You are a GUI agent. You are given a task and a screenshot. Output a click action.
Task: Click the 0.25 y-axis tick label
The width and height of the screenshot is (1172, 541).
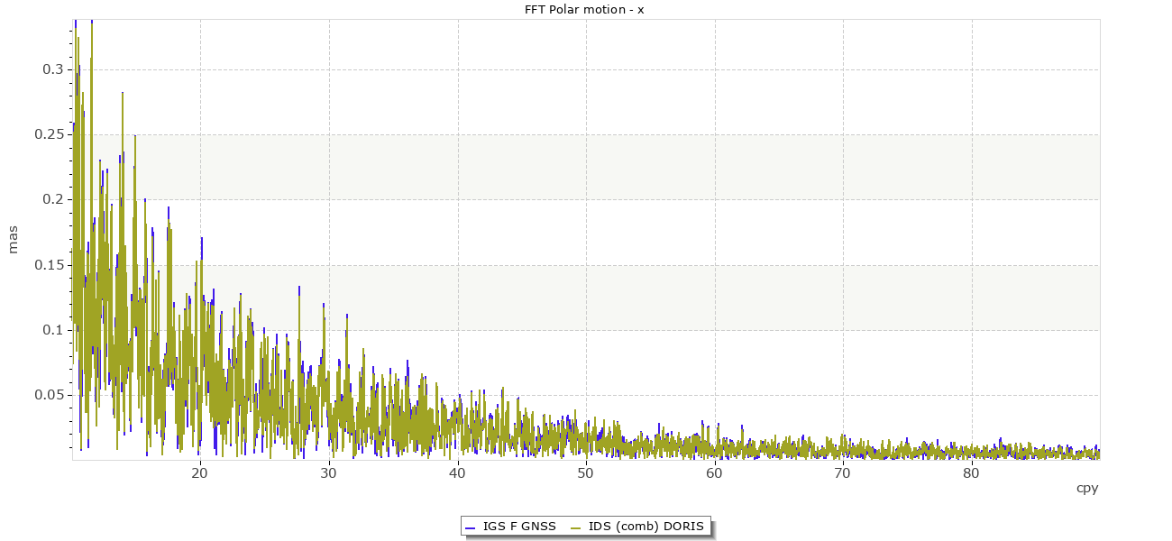49,134
